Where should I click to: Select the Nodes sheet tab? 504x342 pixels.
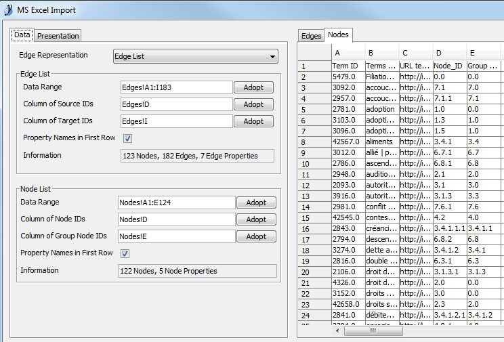[x=337, y=35]
